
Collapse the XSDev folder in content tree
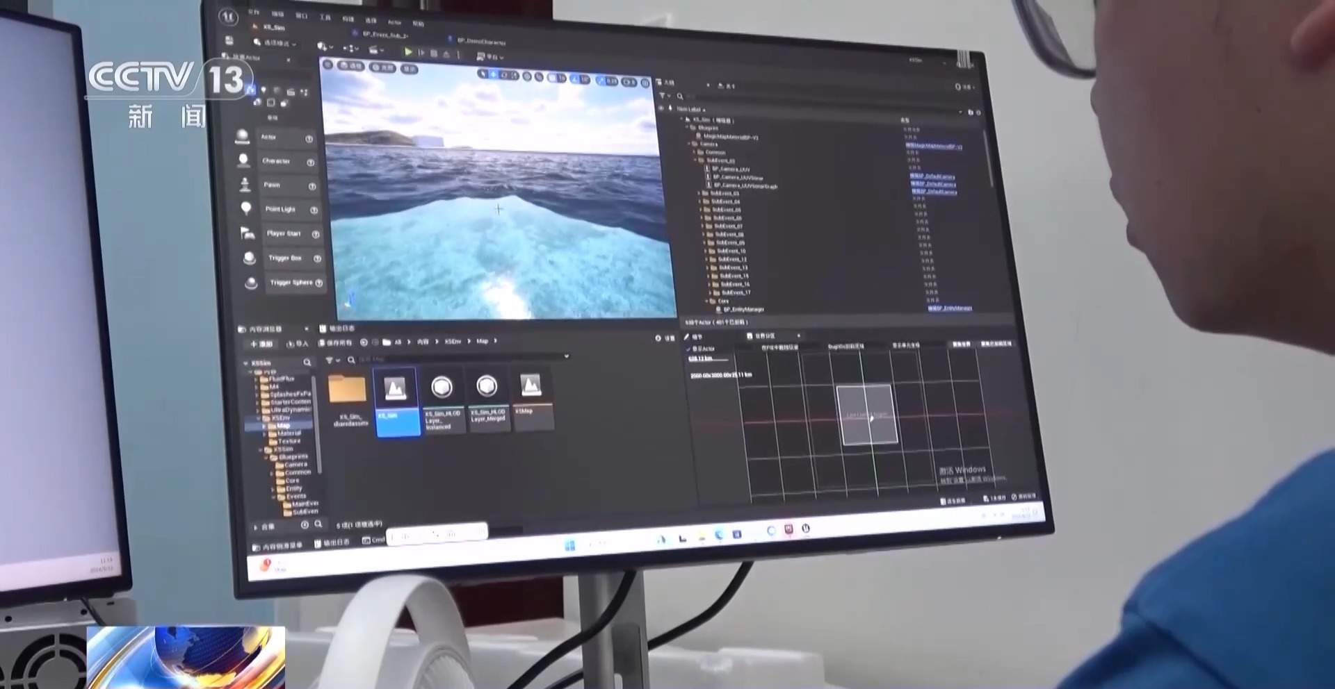259,418
